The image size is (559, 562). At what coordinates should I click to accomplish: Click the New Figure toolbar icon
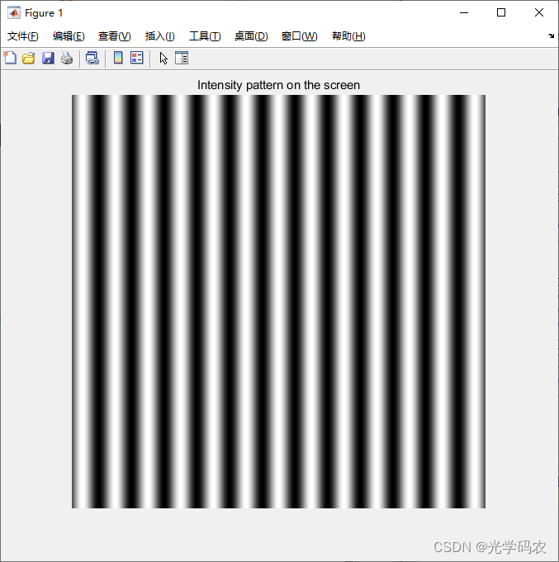click(x=10, y=58)
